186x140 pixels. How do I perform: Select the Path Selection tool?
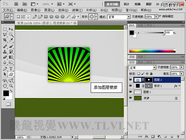(x=5, y=74)
